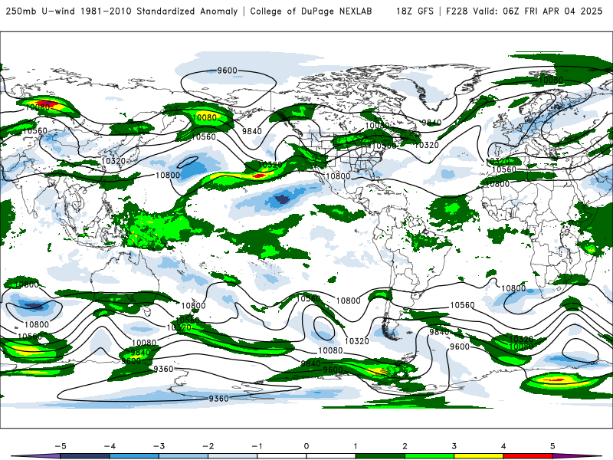Click the 'F228 Valid: 06Z FRI APR 04 2025' text
Image resolution: width=613 pixels, height=460 pixels.
524,11
